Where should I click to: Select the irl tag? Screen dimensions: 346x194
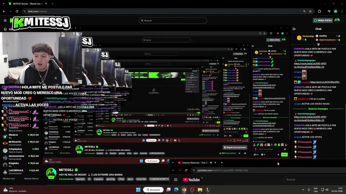89,179
